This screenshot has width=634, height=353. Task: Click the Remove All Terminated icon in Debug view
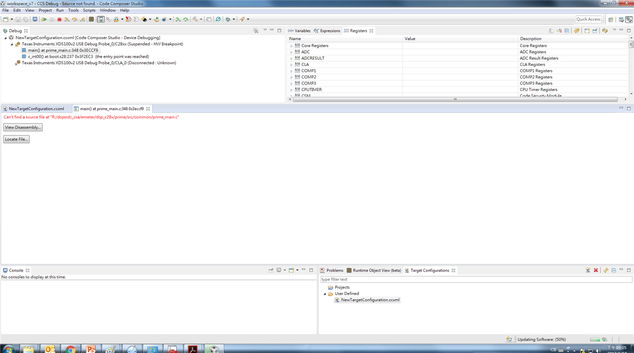256,31
